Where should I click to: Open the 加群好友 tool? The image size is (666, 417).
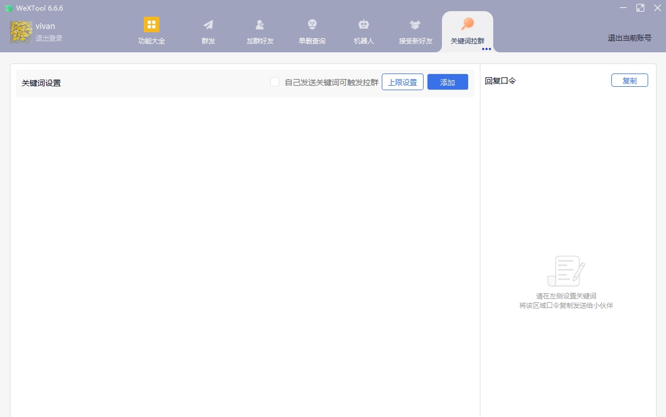(x=260, y=31)
